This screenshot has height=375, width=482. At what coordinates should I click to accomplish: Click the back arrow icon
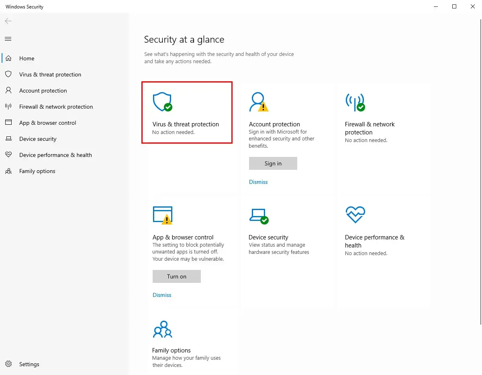(x=8, y=21)
